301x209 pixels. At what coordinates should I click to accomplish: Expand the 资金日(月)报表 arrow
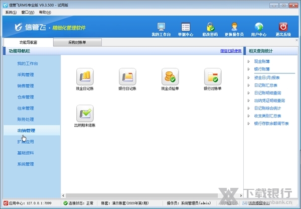pos(249,78)
